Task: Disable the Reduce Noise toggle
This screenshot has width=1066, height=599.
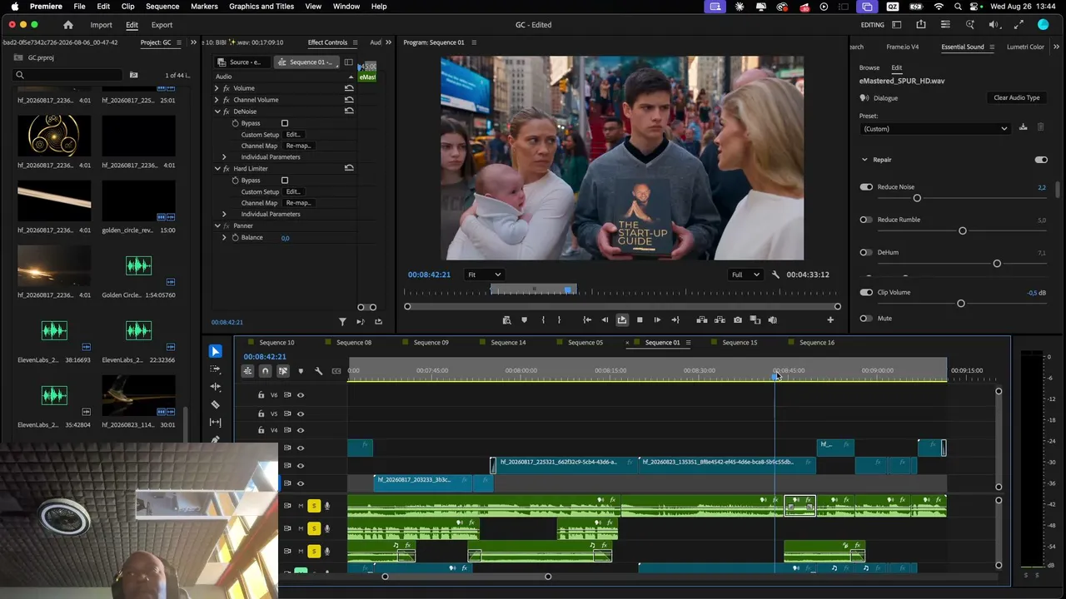Action: point(866,187)
